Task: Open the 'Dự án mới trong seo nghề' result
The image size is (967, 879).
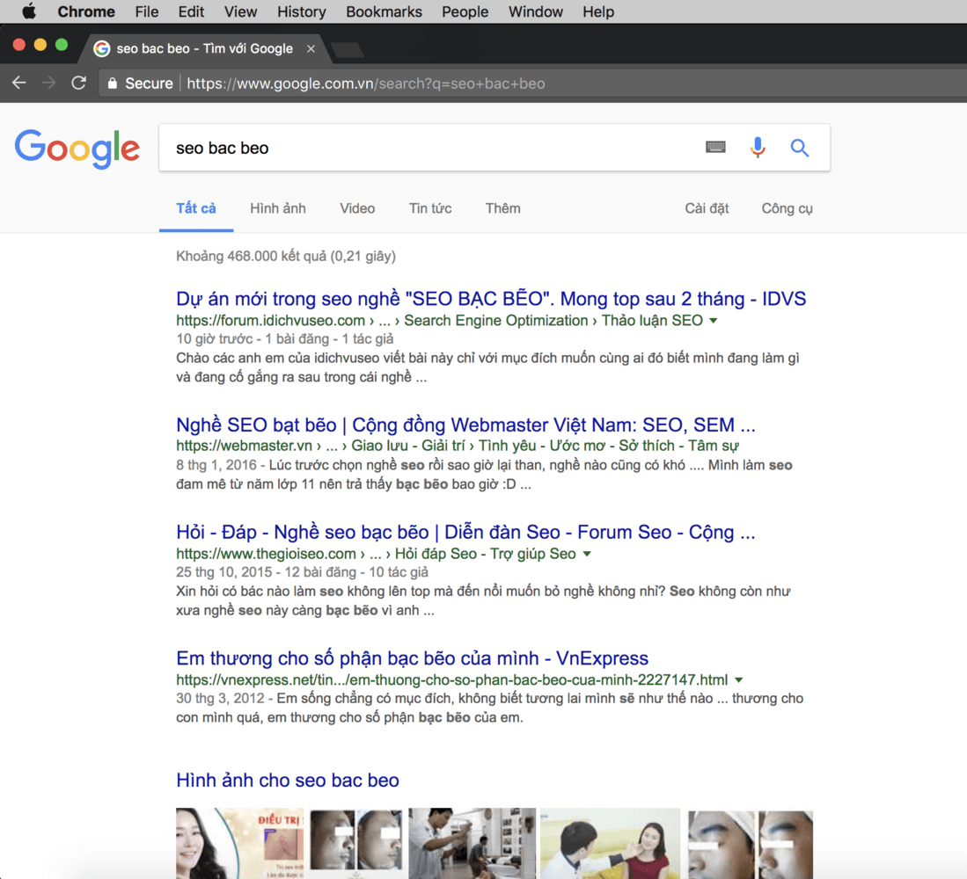Action: click(x=491, y=299)
